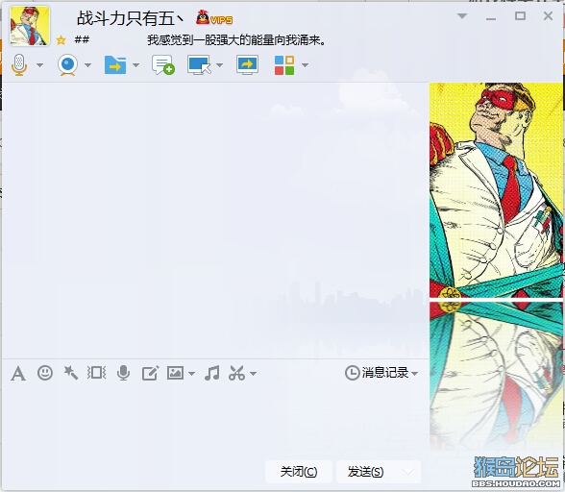Click the voice message microphone icon
Image resolution: width=565 pixels, height=492 pixels.
pyautogui.click(x=123, y=373)
